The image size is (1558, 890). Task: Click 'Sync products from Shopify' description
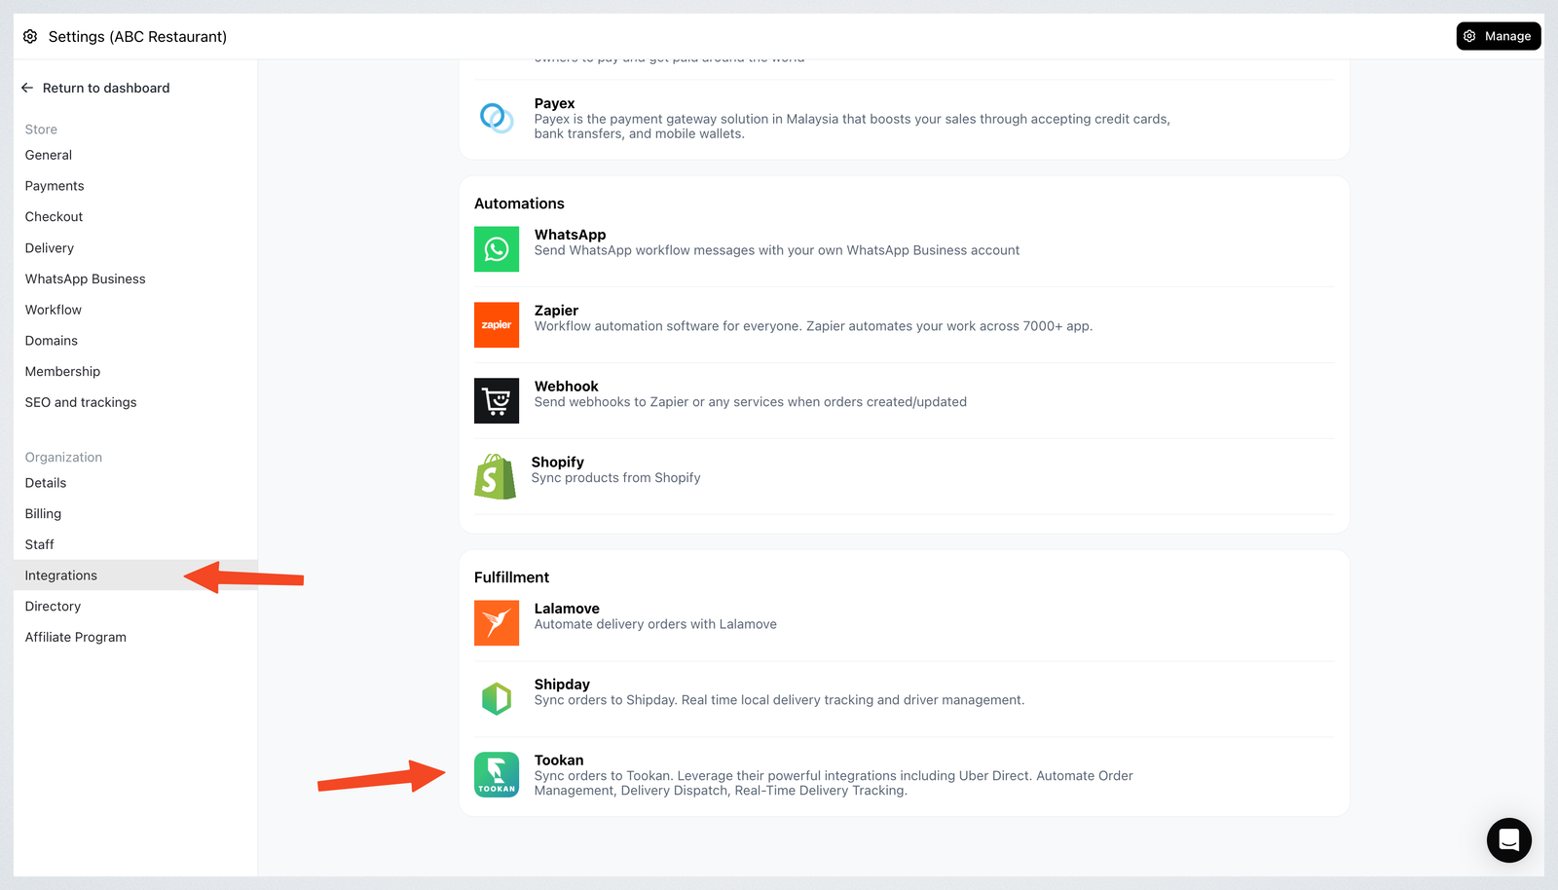click(x=615, y=478)
